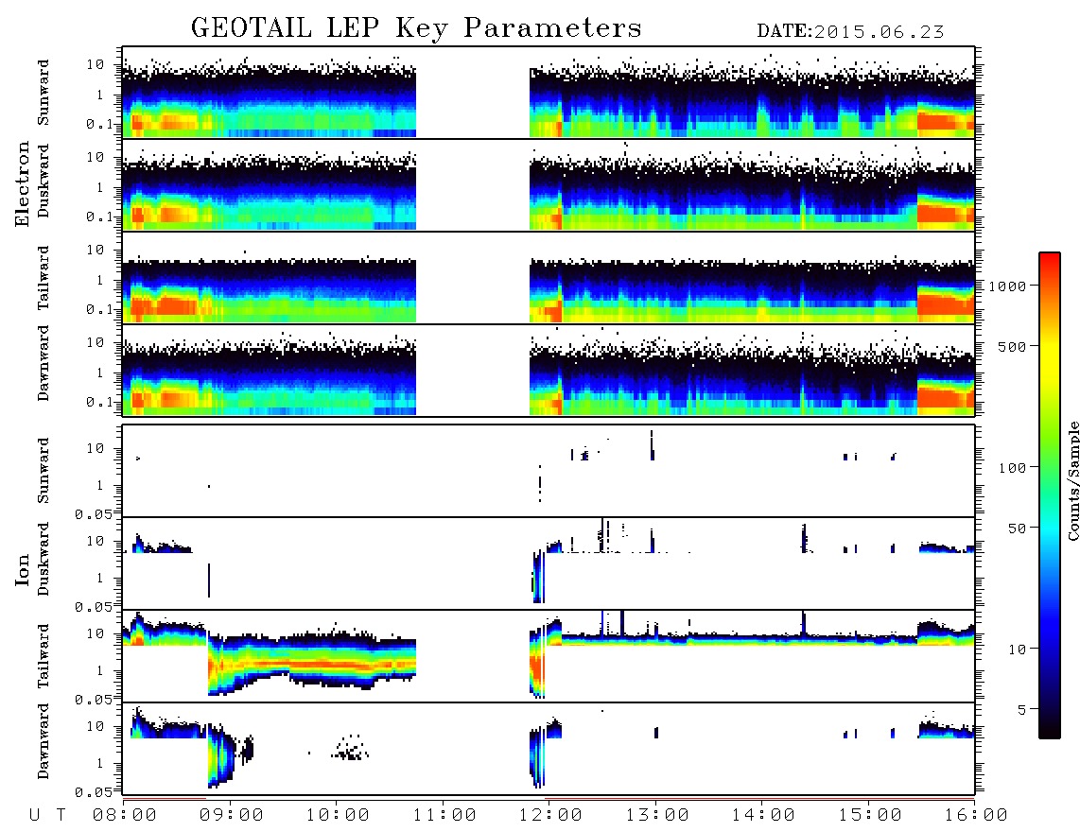Image resolution: width=1080 pixels, height=832 pixels.
Task: Click the black bottom of the color bar
Action: coord(1050,727)
